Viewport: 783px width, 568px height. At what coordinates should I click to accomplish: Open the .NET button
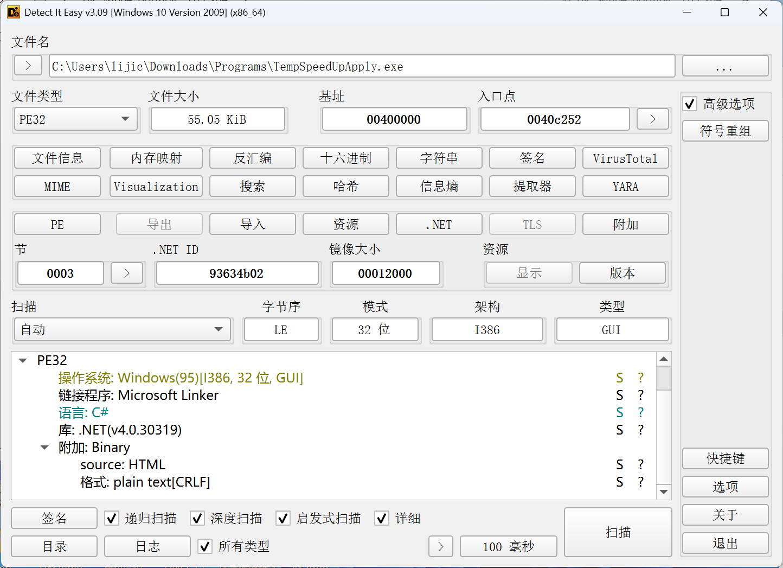point(439,224)
